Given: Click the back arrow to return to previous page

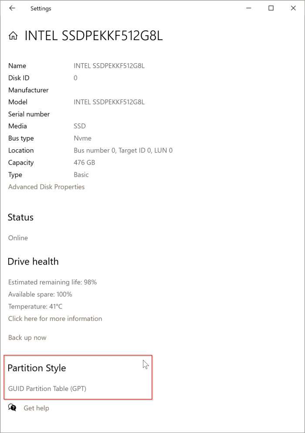Looking at the screenshot, I should coord(12,8).
